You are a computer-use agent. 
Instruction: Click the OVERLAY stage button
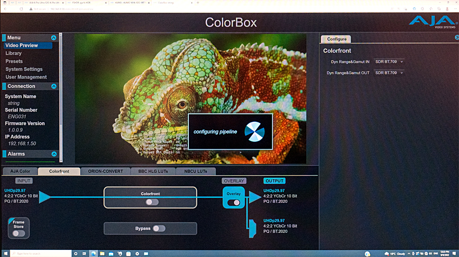234,181
